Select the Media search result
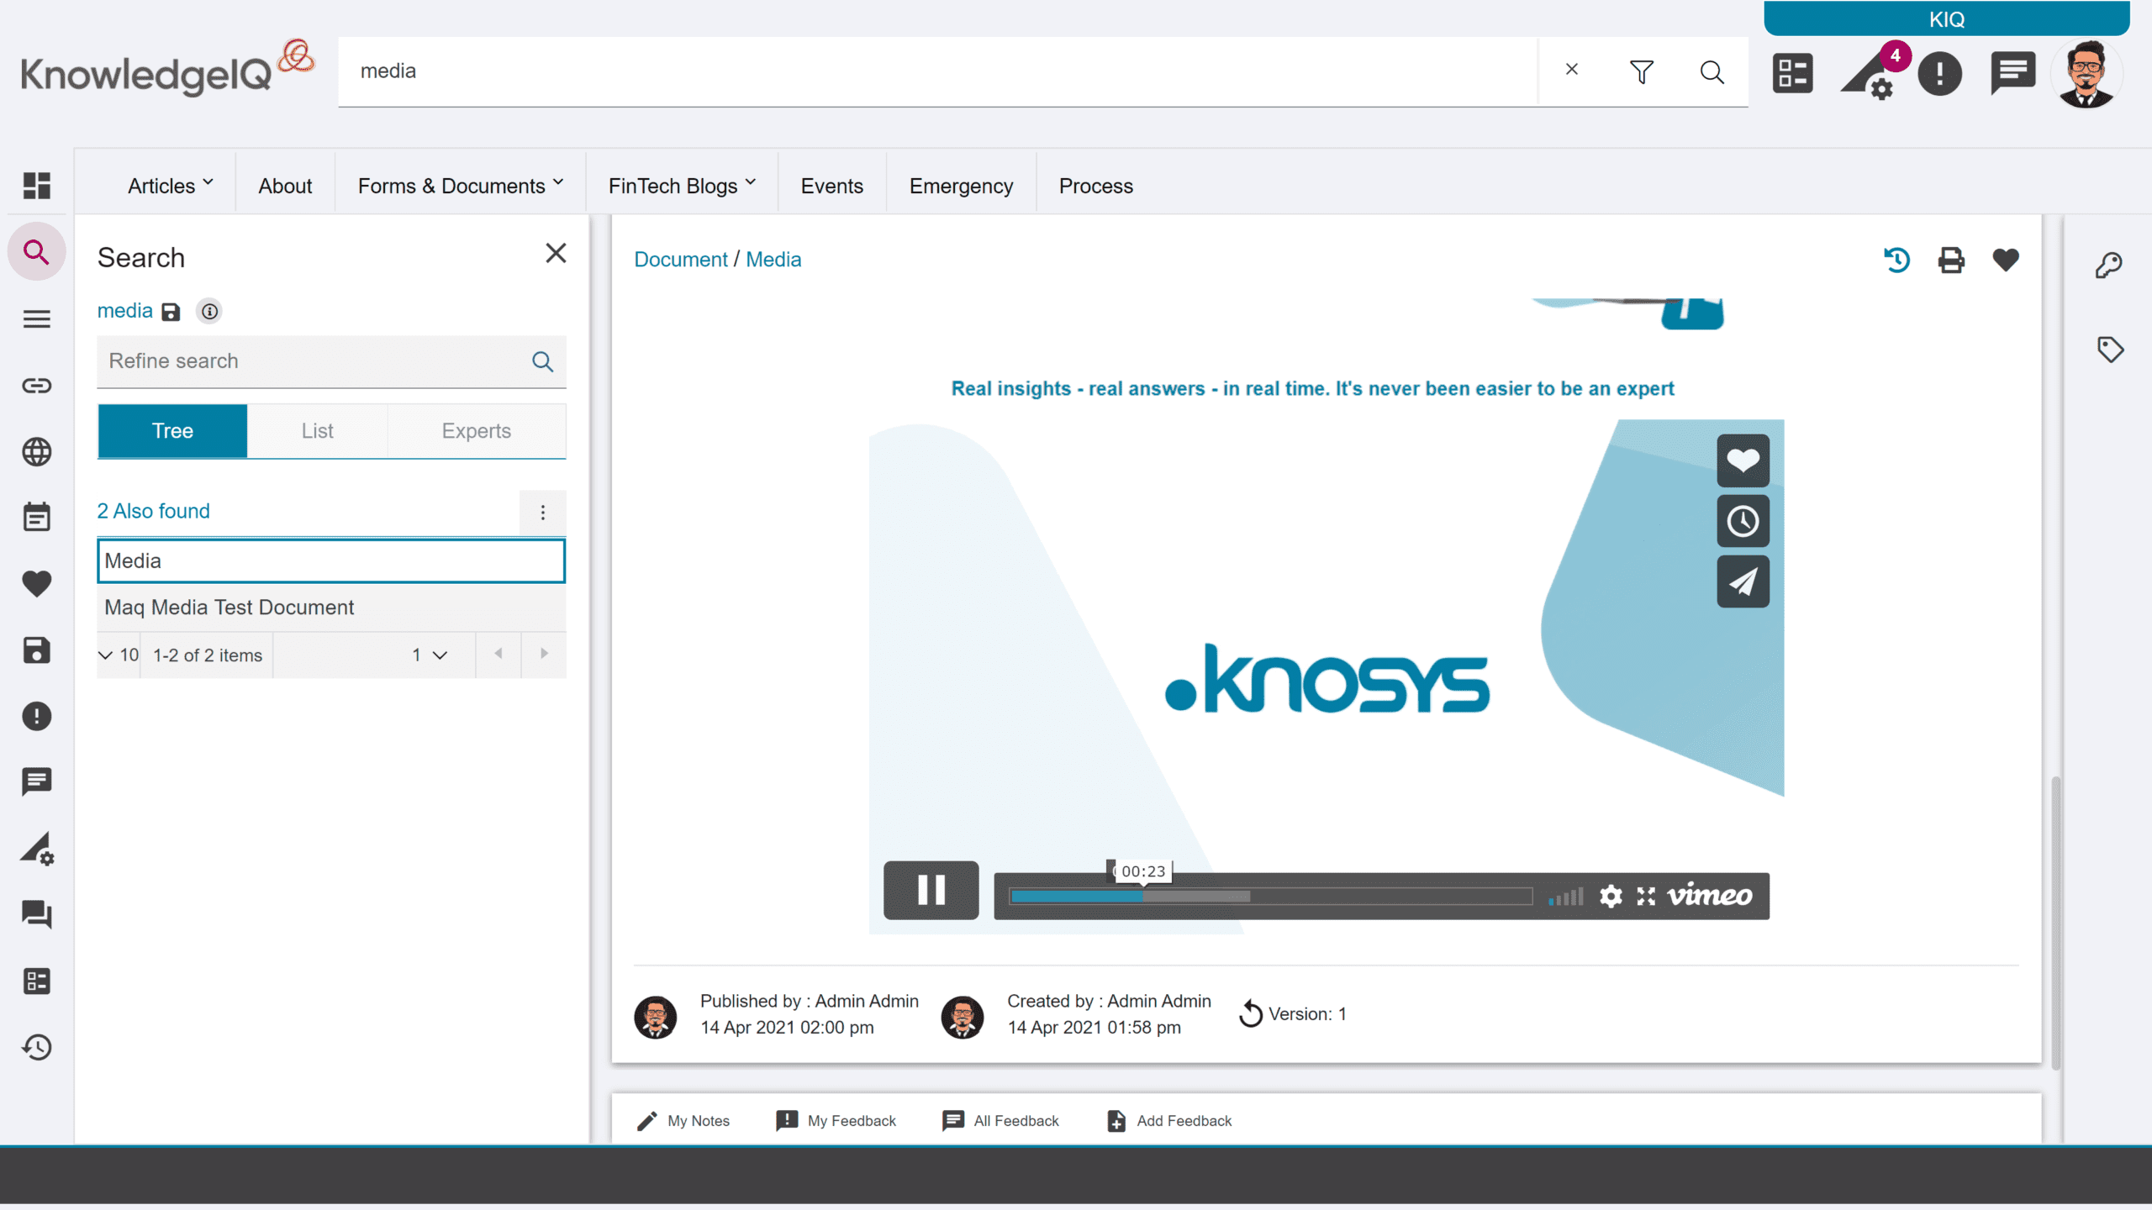2152x1210 pixels. click(x=331, y=560)
